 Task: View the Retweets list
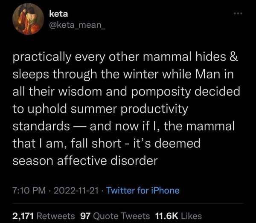pos(55,215)
